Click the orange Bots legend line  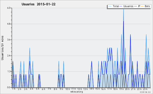[x=142, y=6]
